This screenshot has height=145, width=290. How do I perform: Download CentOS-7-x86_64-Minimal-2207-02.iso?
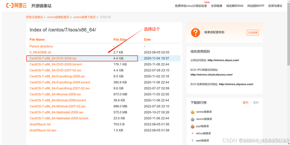(x=58, y=106)
